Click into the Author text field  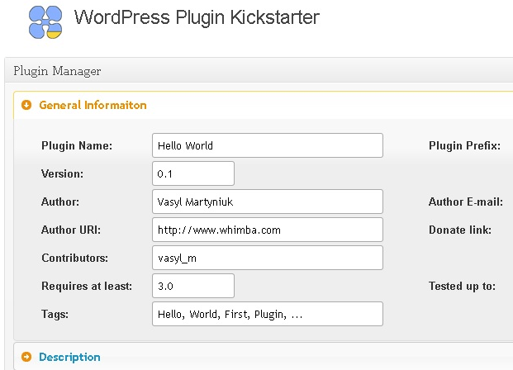click(x=268, y=202)
